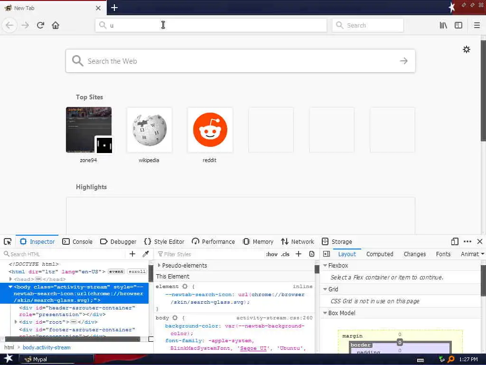
Task: Select the Changes sidebar tab
Action: [x=415, y=254]
